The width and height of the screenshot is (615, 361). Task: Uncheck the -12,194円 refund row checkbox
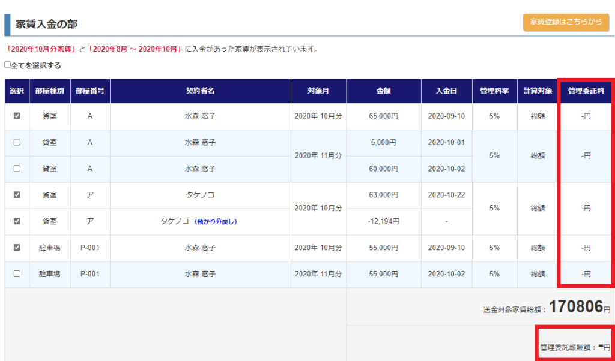(17, 221)
